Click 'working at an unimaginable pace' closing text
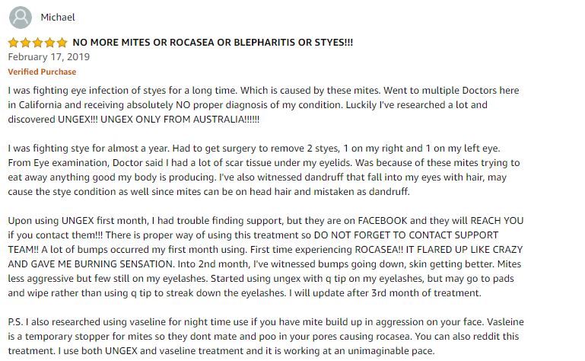The height and width of the screenshot is (361, 585). [x=359, y=351]
